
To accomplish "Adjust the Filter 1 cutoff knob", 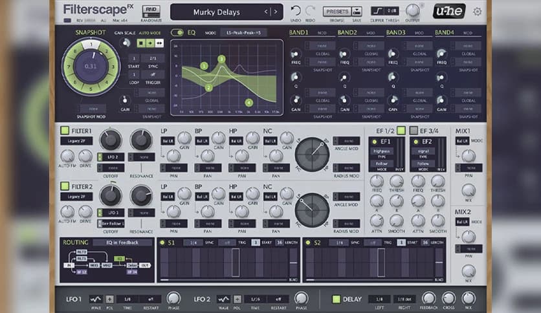I will coord(111,139).
